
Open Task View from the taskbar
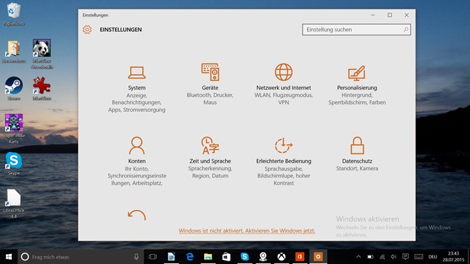point(153,257)
